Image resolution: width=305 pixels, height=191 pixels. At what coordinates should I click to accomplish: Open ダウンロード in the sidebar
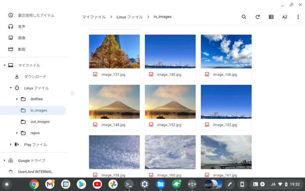35,76
